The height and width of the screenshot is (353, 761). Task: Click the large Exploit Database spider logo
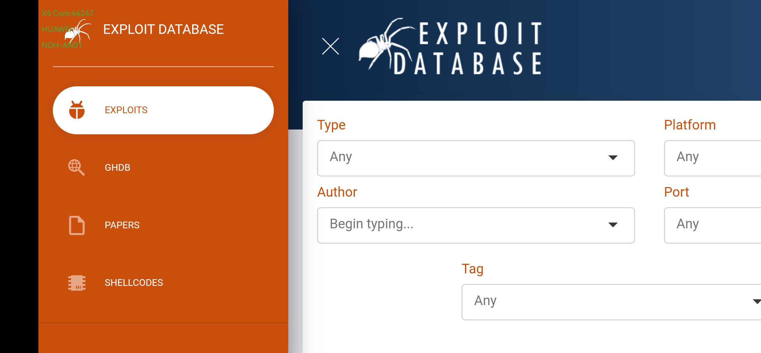pyautogui.click(x=450, y=47)
